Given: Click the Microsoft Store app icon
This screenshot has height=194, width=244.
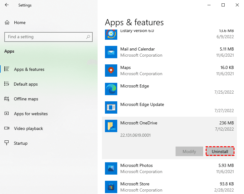Looking at the screenshot, I should (111, 187).
